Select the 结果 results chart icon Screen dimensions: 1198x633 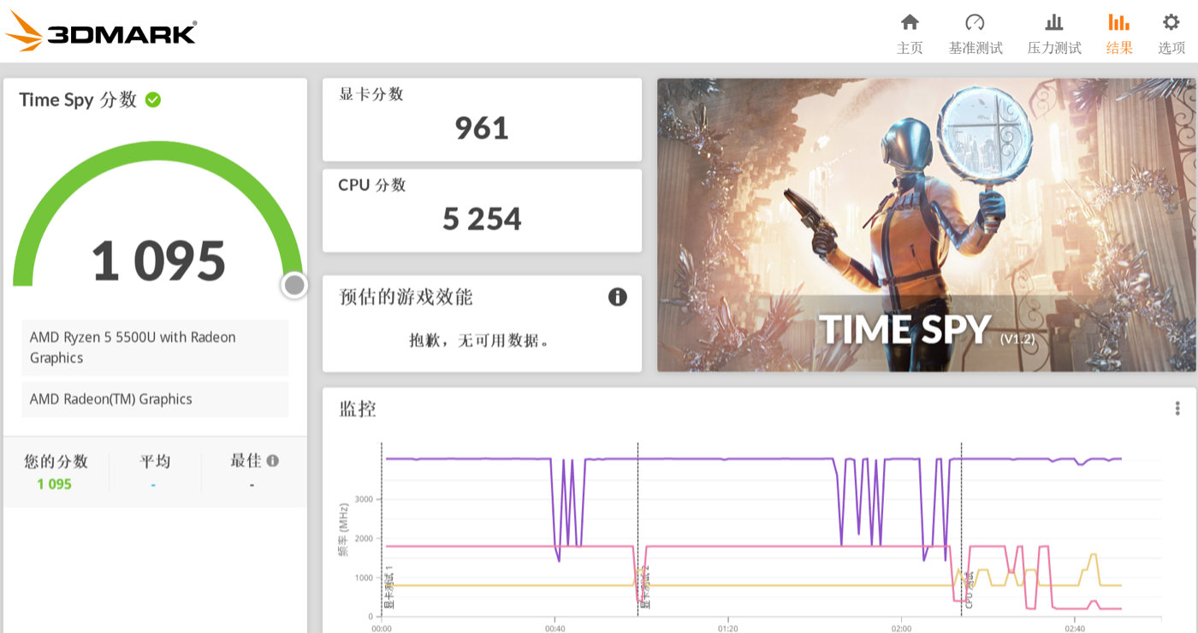click(1118, 22)
